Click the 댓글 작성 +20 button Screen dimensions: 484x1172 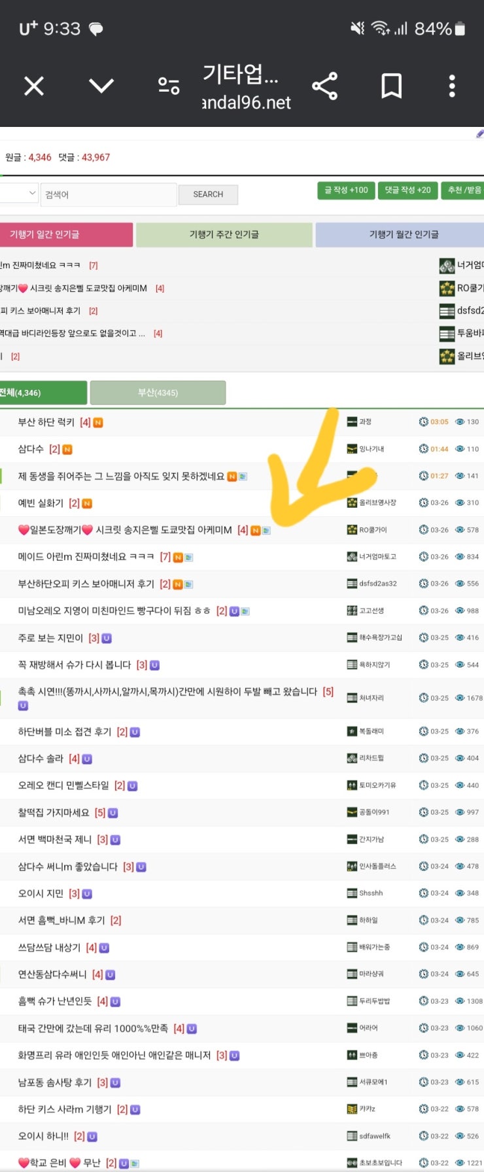pos(407,190)
